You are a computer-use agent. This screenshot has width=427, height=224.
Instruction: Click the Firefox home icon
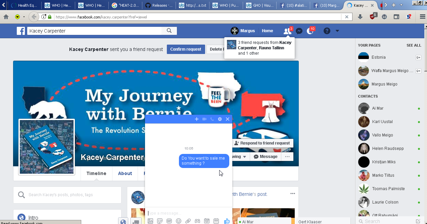(x=6, y=17)
